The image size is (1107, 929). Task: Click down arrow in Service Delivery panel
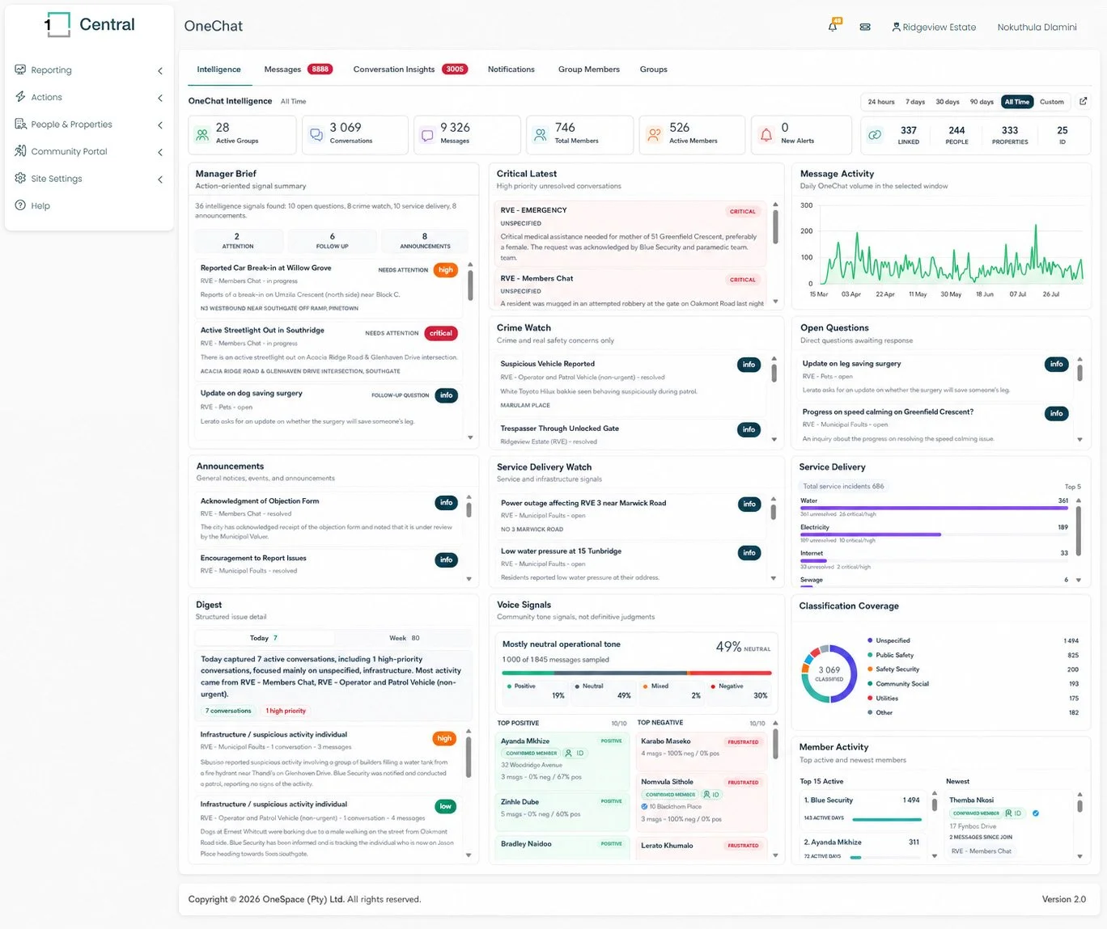(1079, 580)
